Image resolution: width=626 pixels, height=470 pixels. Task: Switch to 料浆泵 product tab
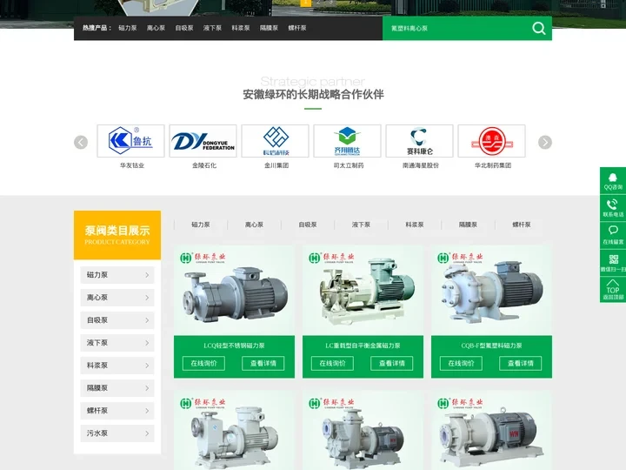(x=415, y=225)
